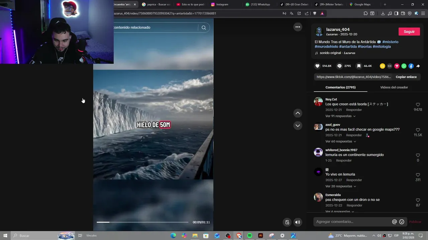Open Windows Start menu

coord(5,236)
